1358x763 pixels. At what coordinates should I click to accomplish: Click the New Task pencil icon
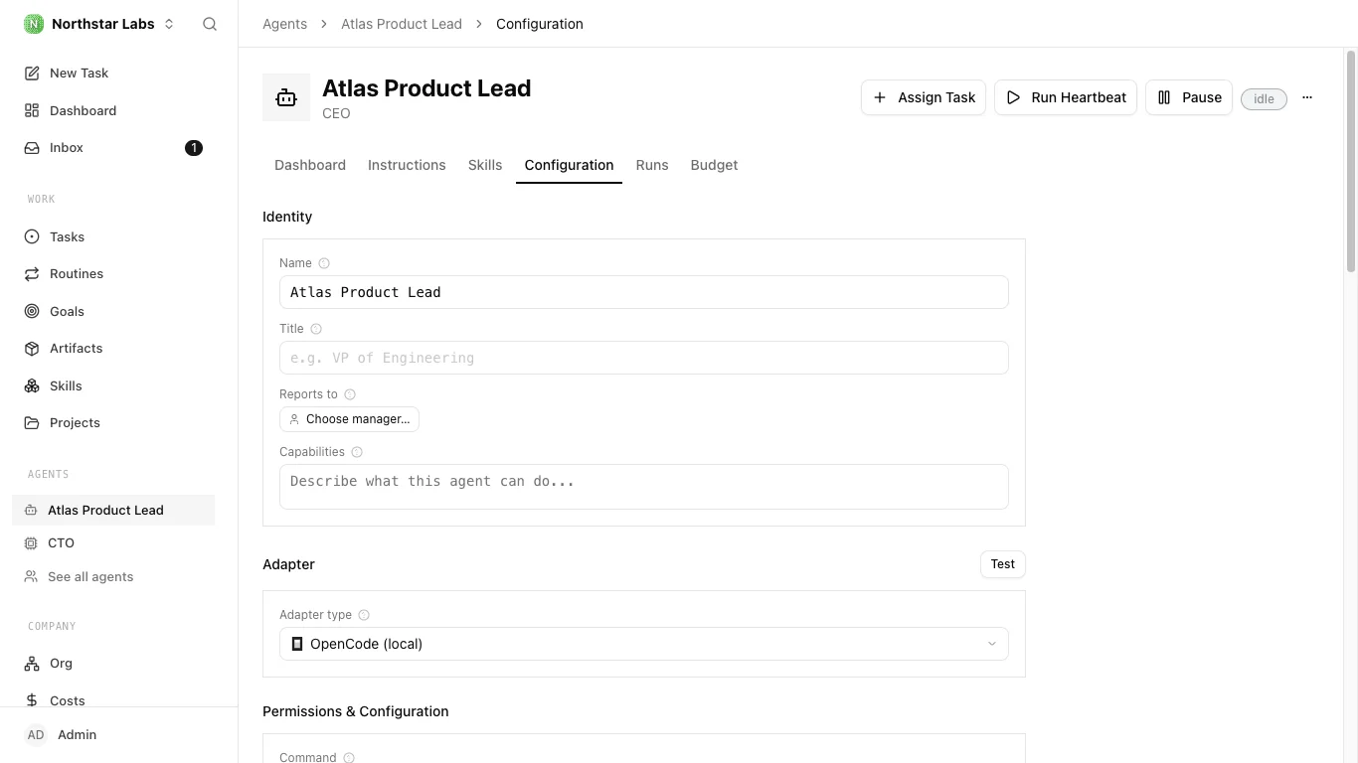pos(32,73)
